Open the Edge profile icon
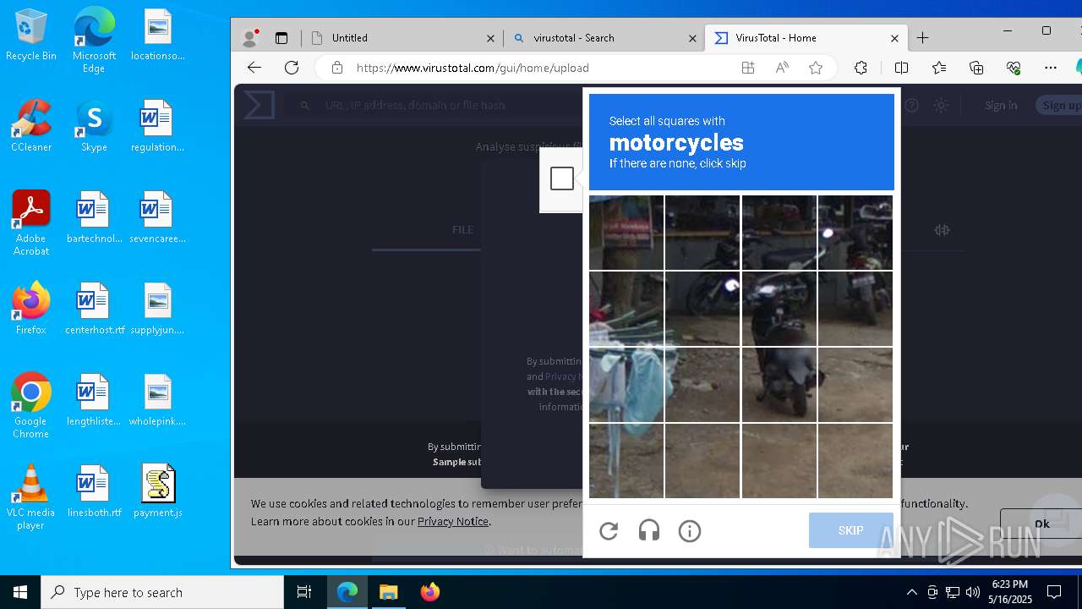 (249, 38)
